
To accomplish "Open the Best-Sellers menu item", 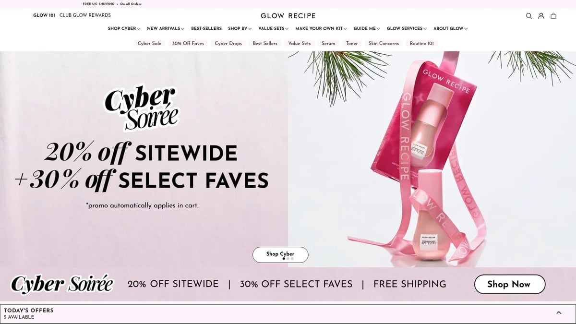I will point(206,29).
